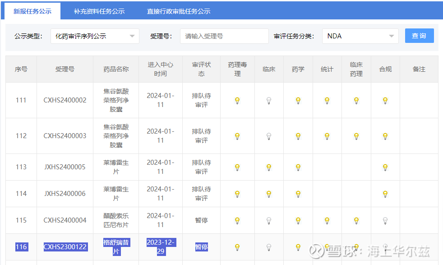Image resolution: width=443 pixels, height=265 pixels.
Task: Click the 药理毒理 bulb in row 116
Action: pos(237,247)
